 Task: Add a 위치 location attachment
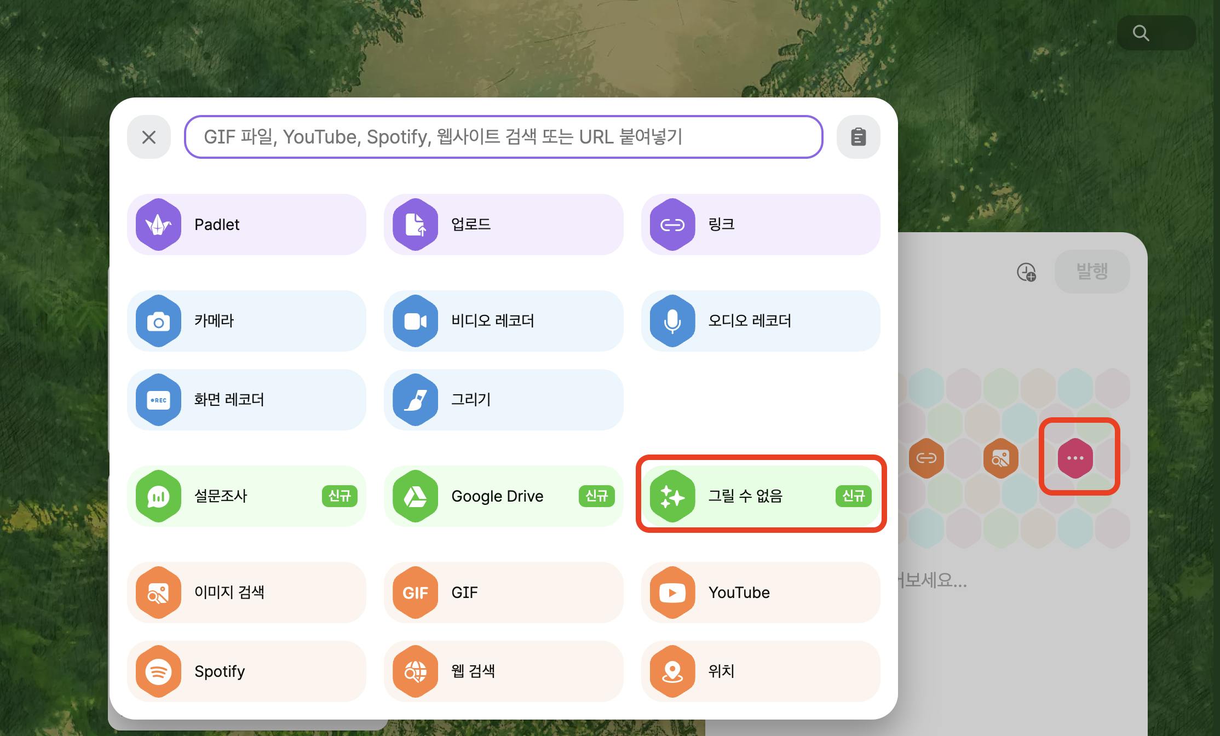tap(760, 671)
